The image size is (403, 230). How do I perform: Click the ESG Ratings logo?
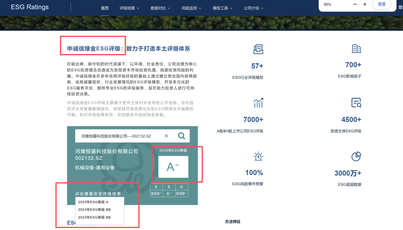tap(29, 7)
